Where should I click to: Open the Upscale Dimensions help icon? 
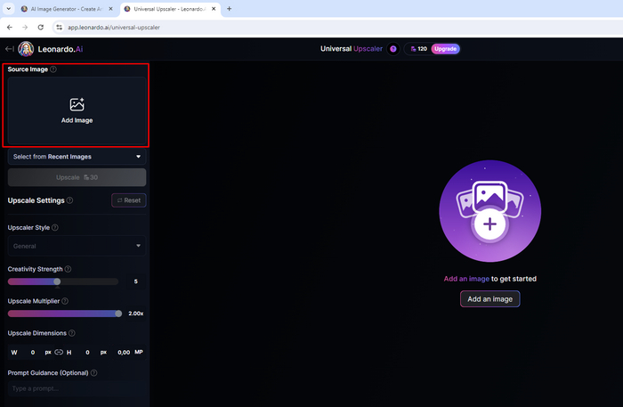coord(72,333)
